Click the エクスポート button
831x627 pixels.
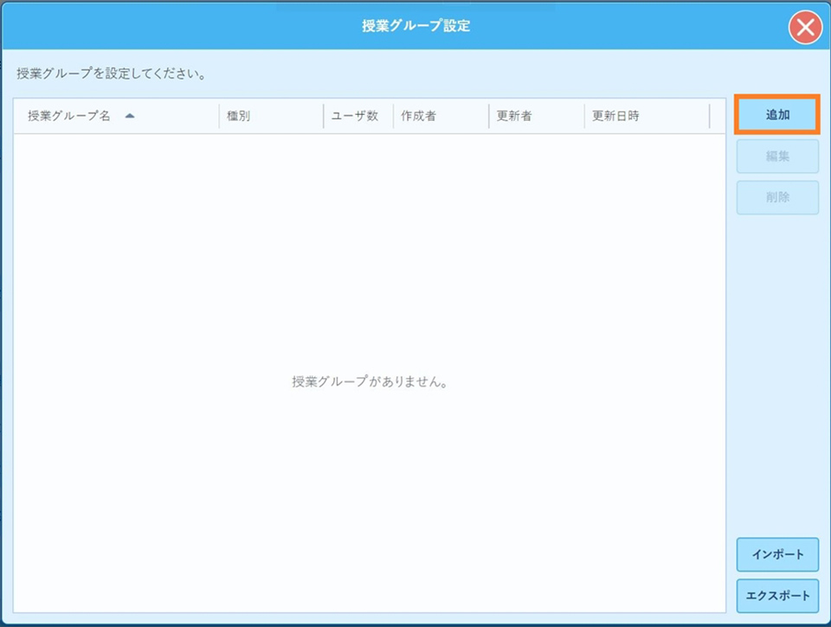[776, 595]
